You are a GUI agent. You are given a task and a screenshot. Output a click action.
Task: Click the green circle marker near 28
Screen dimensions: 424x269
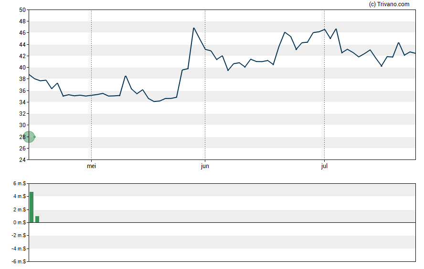coord(29,137)
